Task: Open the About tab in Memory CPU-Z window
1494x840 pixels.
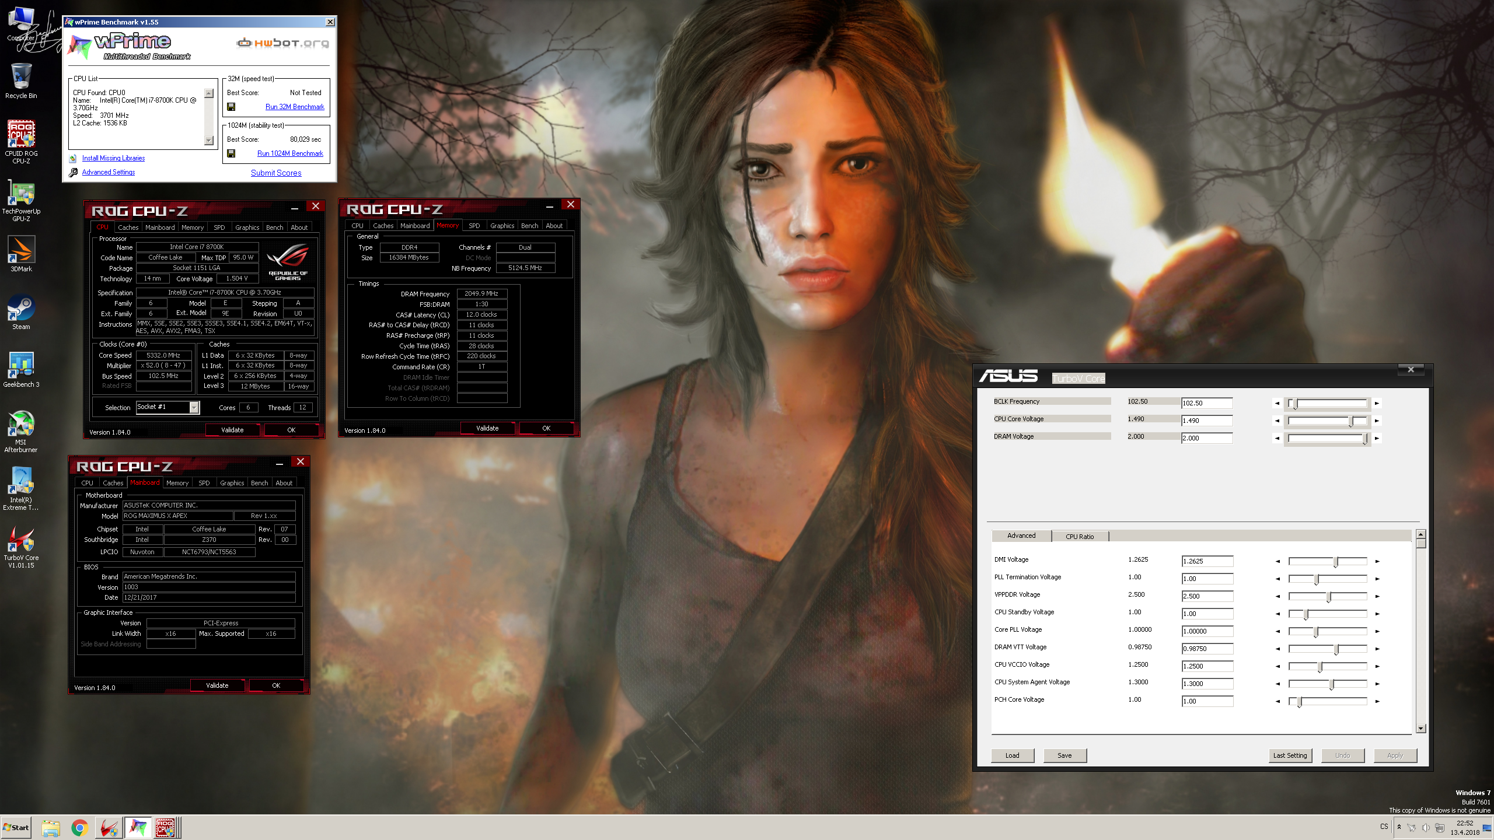Action: pyautogui.click(x=554, y=226)
